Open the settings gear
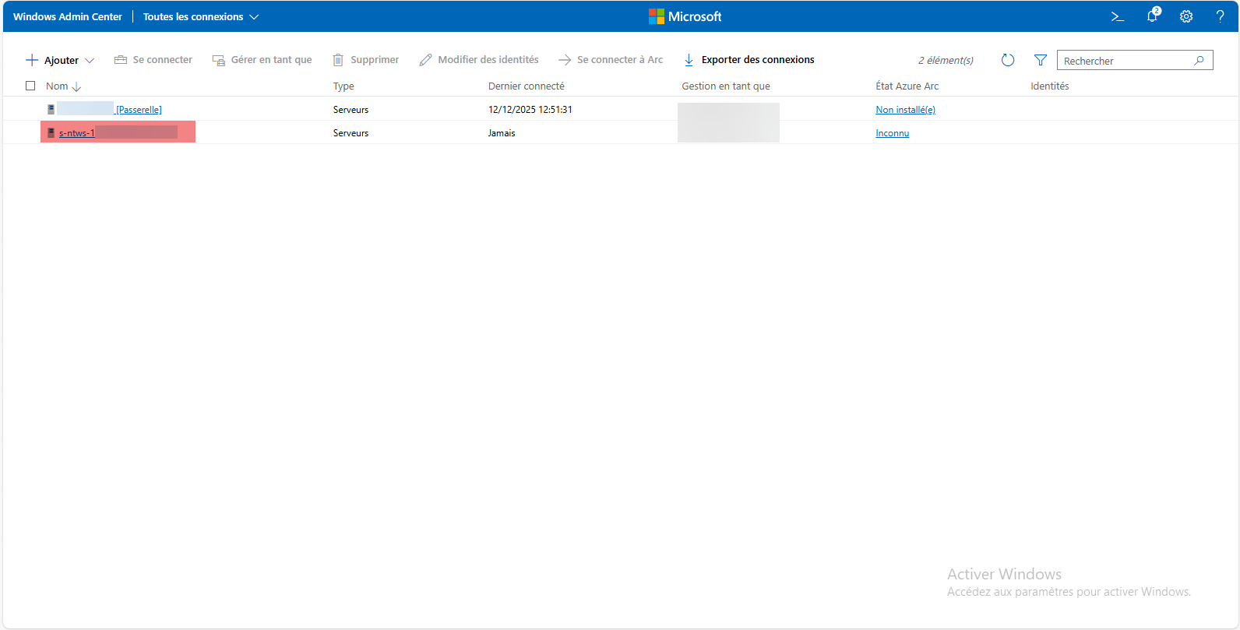This screenshot has width=1240, height=630. tap(1186, 16)
